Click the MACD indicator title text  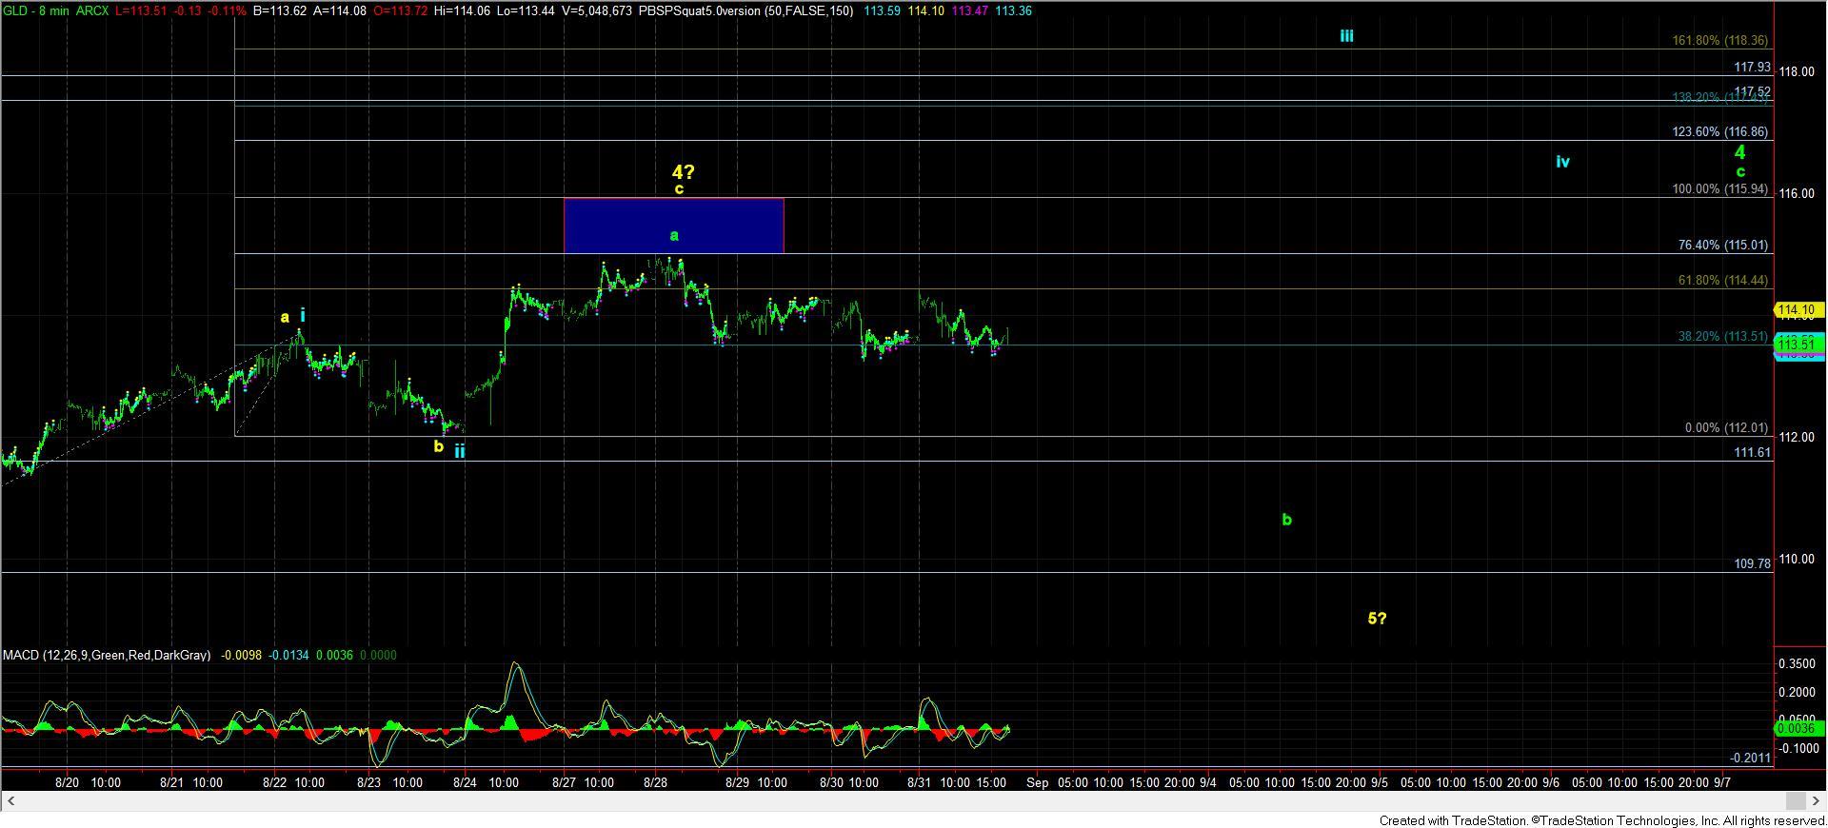tap(107, 656)
